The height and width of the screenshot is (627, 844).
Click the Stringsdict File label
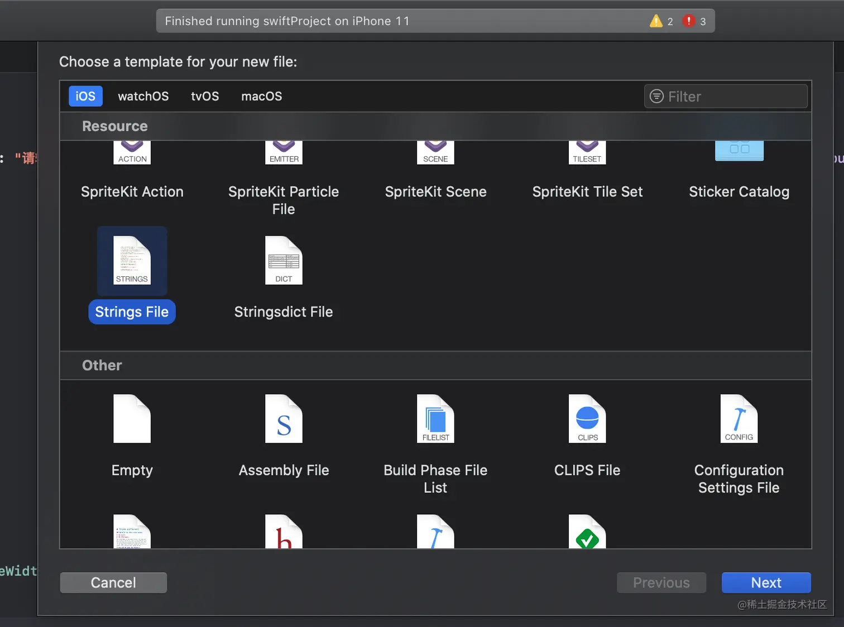284,312
